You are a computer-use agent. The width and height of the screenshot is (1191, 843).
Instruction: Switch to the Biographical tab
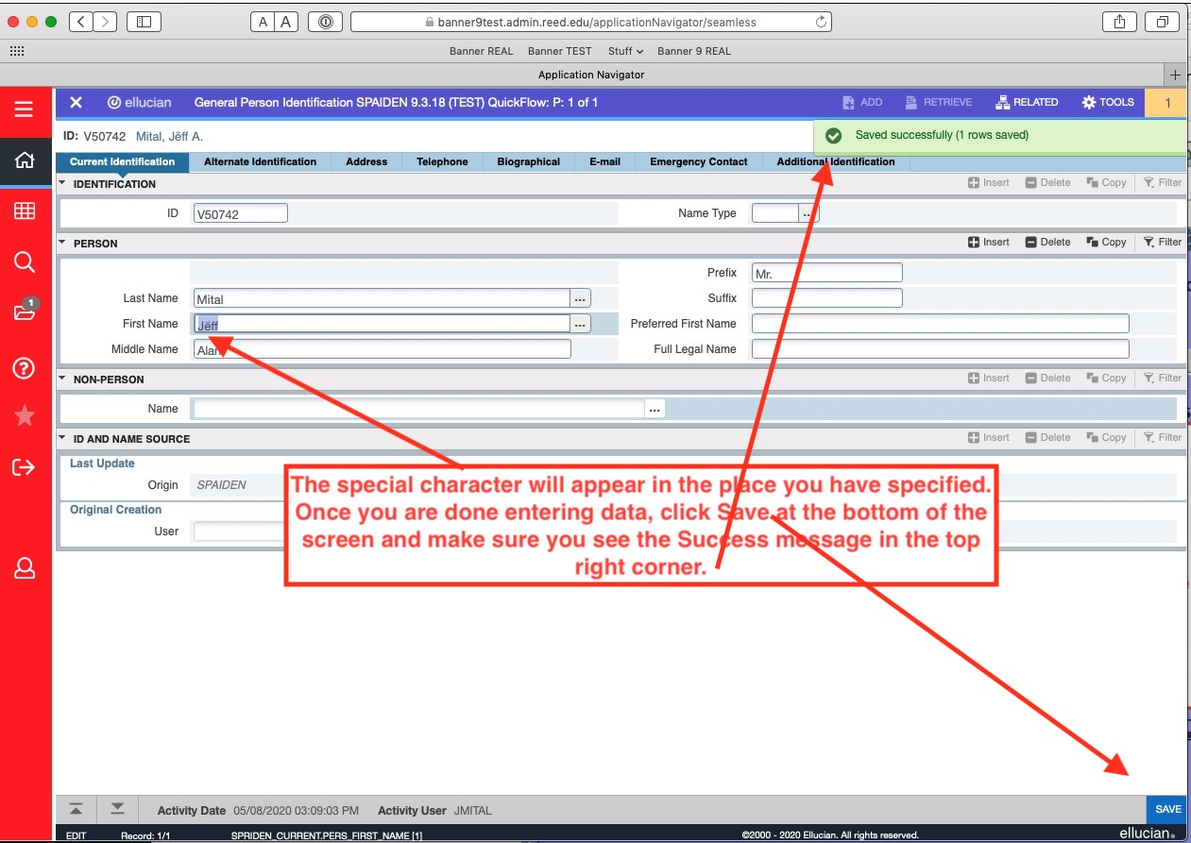point(528,162)
